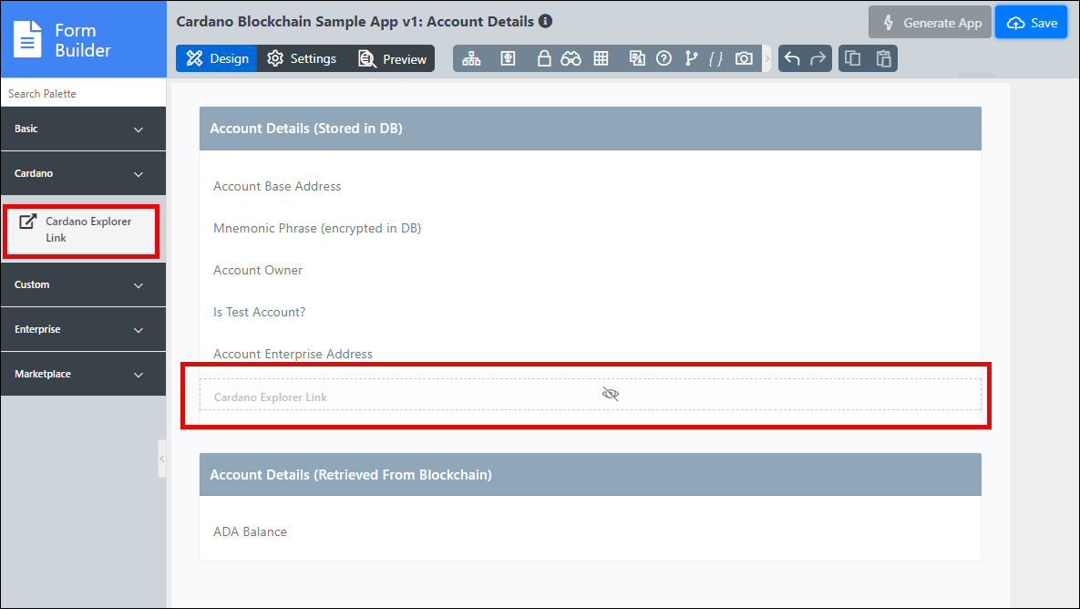Click the paste clipboard icon
The width and height of the screenshot is (1080, 609).
pos(884,58)
